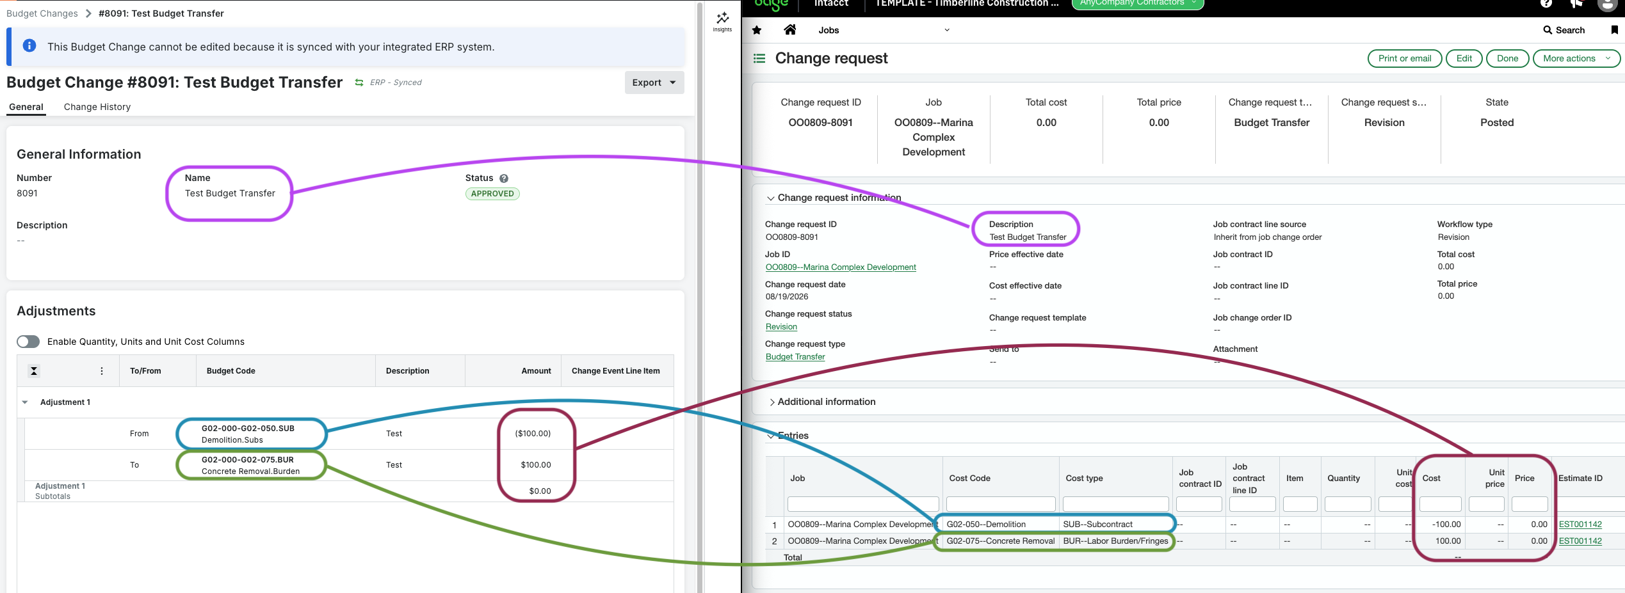This screenshot has width=1625, height=593.
Task: Select the General tab
Action: click(26, 107)
